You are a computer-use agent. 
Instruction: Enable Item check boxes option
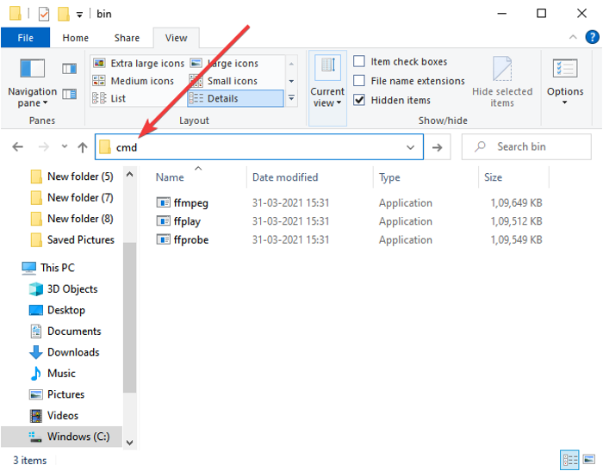359,61
